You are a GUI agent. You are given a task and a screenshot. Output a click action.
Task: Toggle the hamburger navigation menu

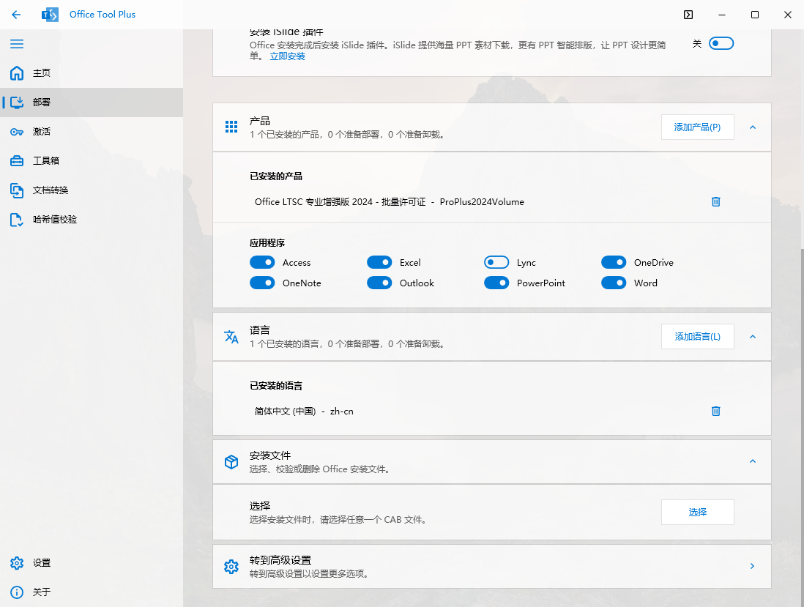tap(16, 44)
